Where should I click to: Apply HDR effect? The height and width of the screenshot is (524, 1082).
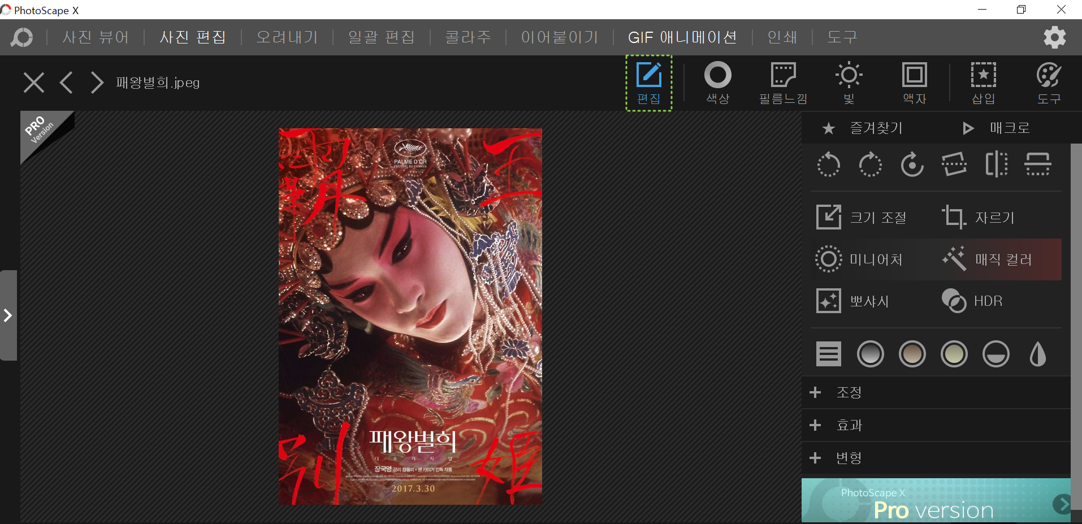pyautogui.click(x=972, y=301)
